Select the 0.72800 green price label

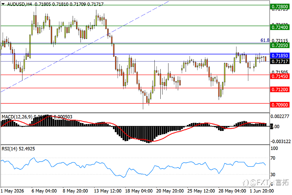click(x=280, y=7)
